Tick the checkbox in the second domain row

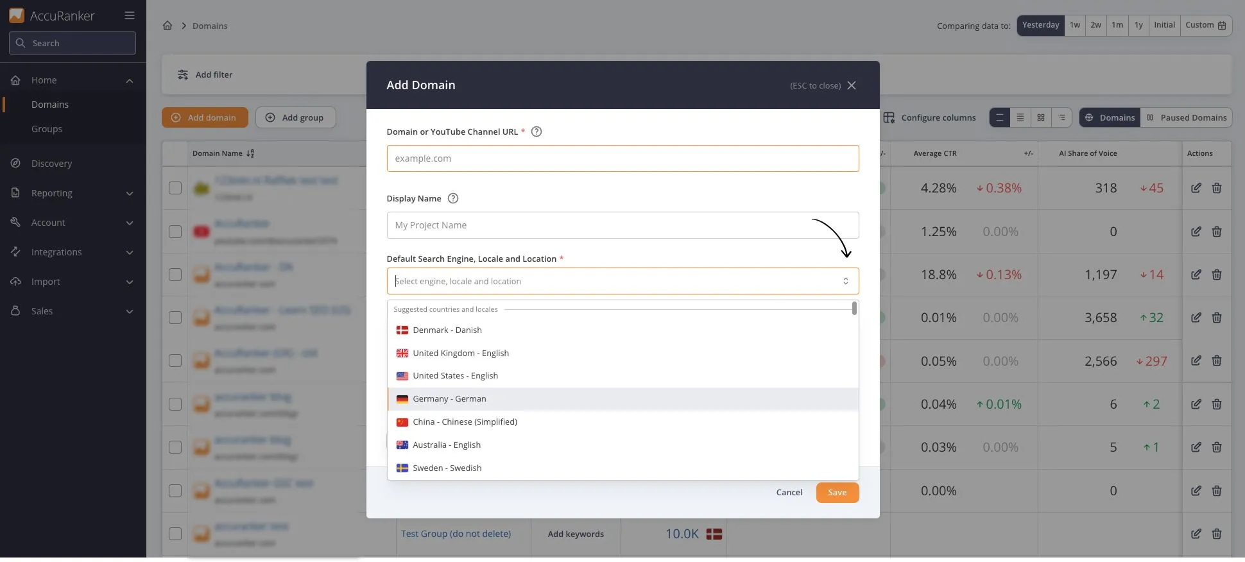pos(175,232)
